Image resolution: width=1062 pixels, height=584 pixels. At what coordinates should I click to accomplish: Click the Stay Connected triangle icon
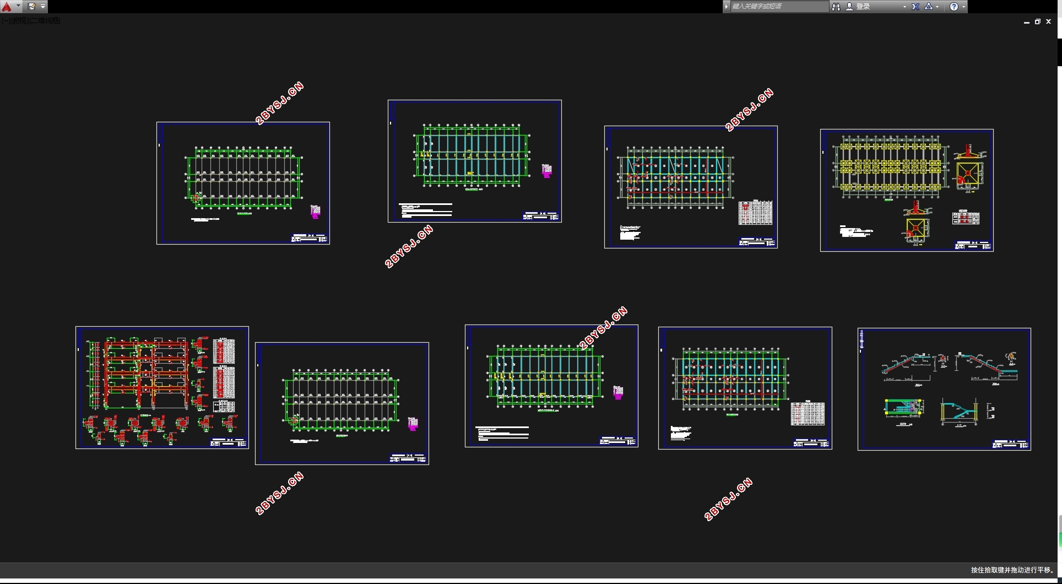click(x=929, y=7)
